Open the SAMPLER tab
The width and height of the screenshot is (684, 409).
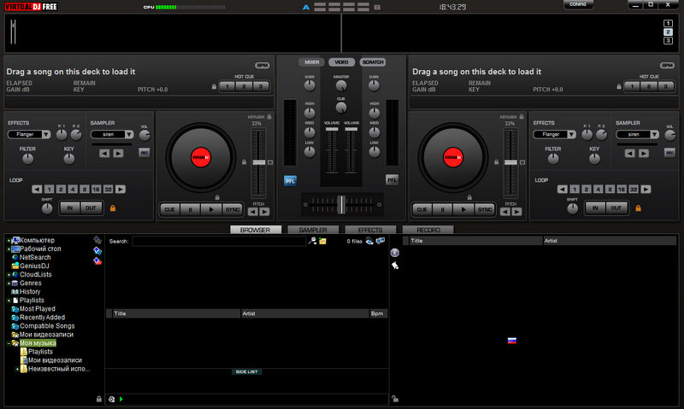[x=313, y=230]
